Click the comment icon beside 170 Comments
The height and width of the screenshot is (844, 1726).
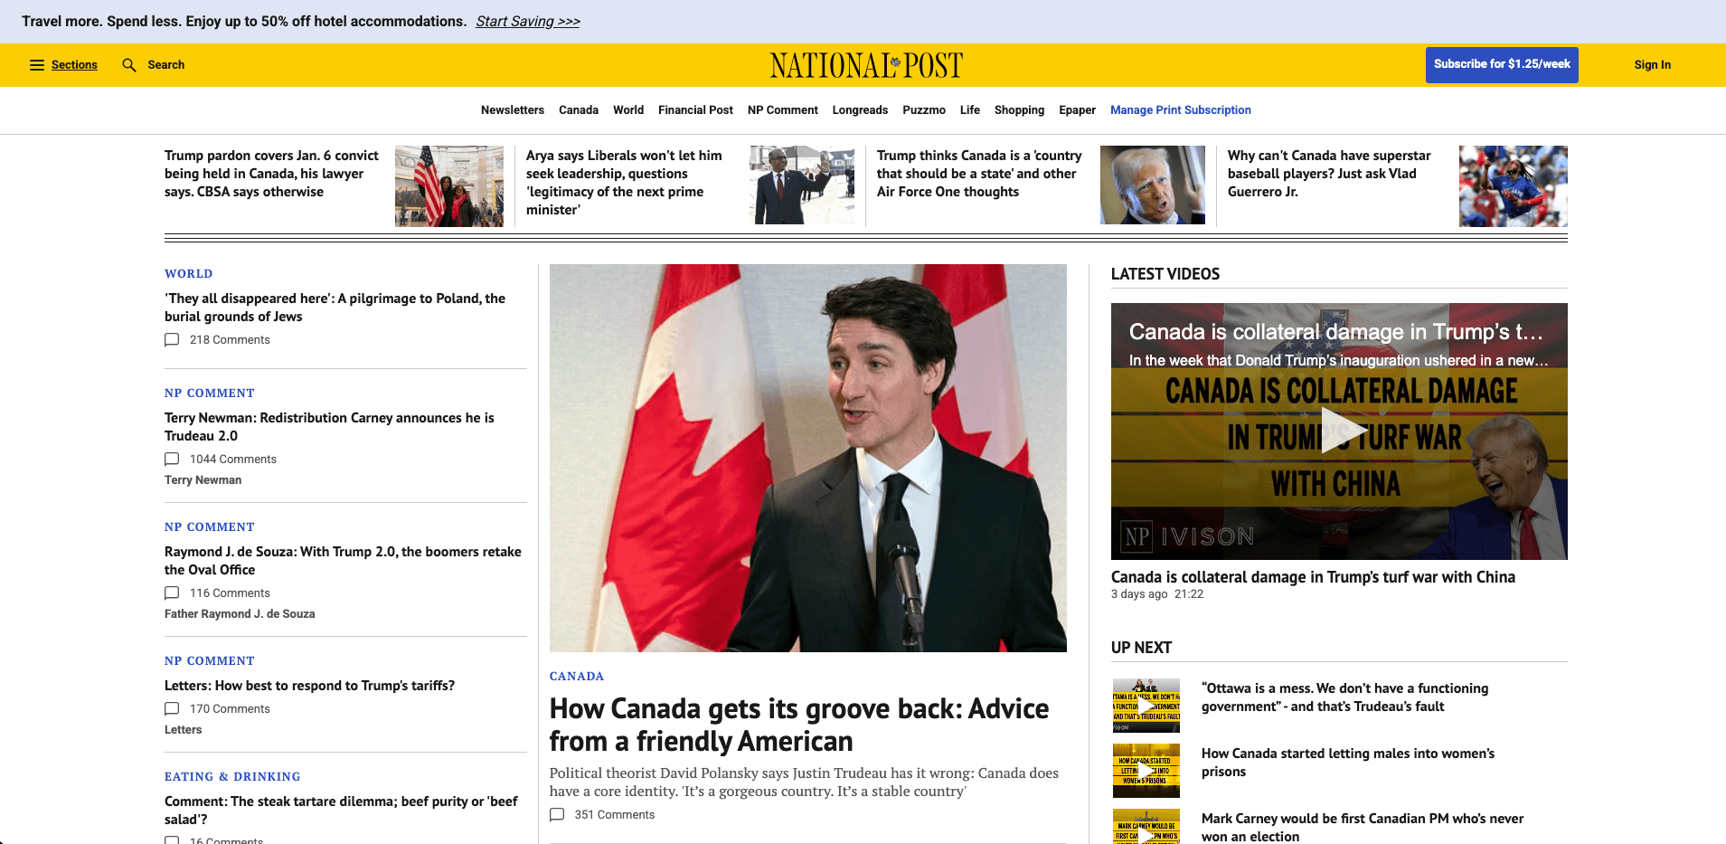point(172,709)
